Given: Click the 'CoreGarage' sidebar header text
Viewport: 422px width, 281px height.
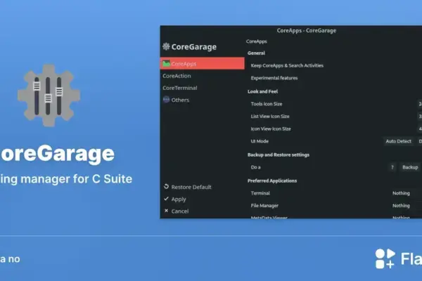Looking at the screenshot, I should click(194, 47).
